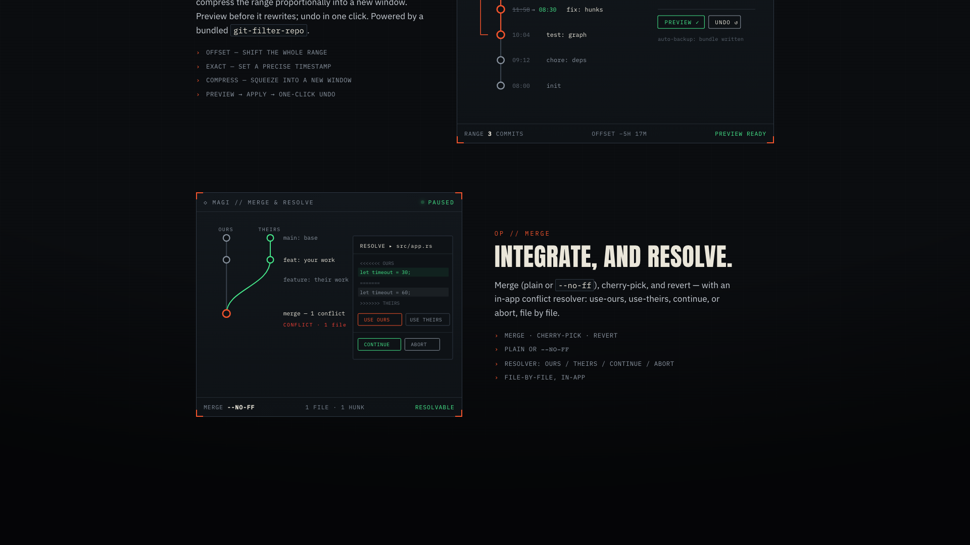The height and width of the screenshot is (545, 970).
Task: Click the 'MAGI // MERGE & RESOLVE' title
Action: [263, 203]
